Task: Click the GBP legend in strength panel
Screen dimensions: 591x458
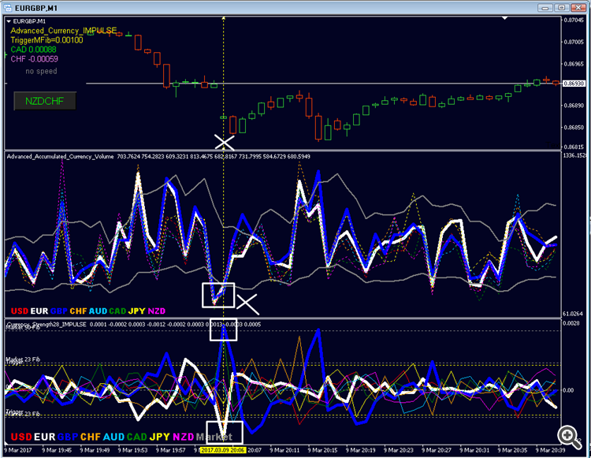Action: tap(68, 437)
